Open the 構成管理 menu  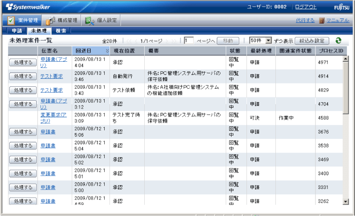tap(62, 20)
